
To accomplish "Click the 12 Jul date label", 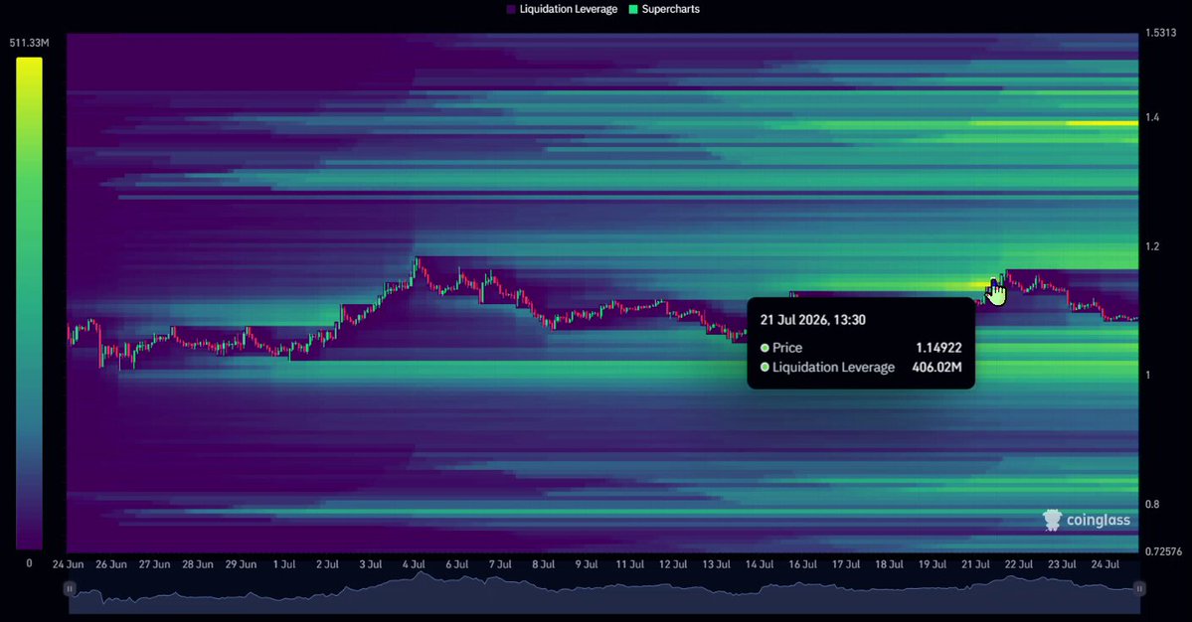I will (x=673, y=564).
